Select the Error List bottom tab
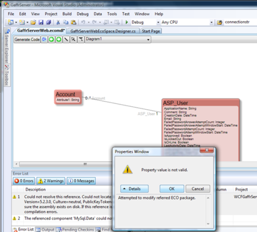257x232 pixels. pyautogui.click(x=24, y=229)
